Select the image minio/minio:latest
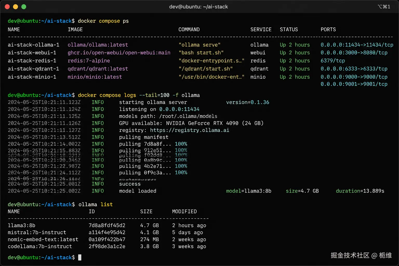This screenshot has height=266, width=399. pos(95,77)
